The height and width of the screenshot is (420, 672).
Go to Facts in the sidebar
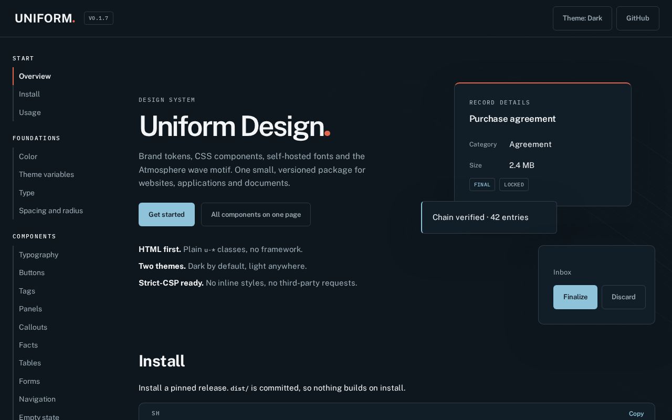click(28, 345)
